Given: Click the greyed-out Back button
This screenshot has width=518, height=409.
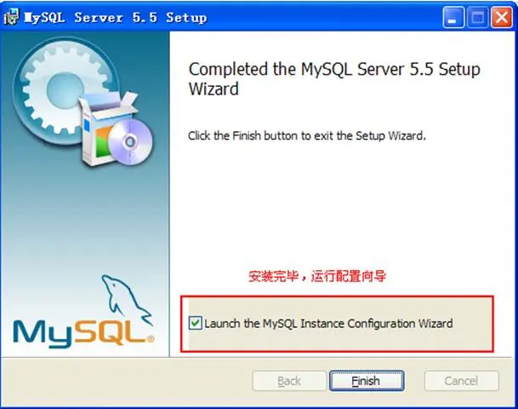Looking at the screenshot, I should (x=289, y=381).
